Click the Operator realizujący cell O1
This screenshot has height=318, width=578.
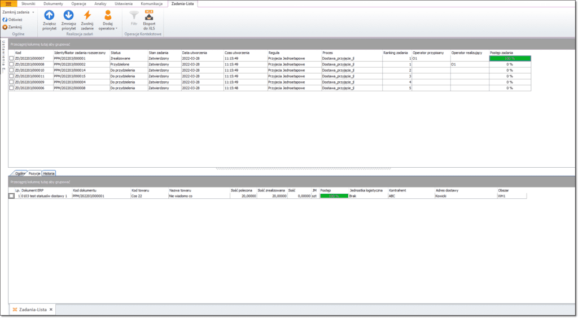click(470, 64)
